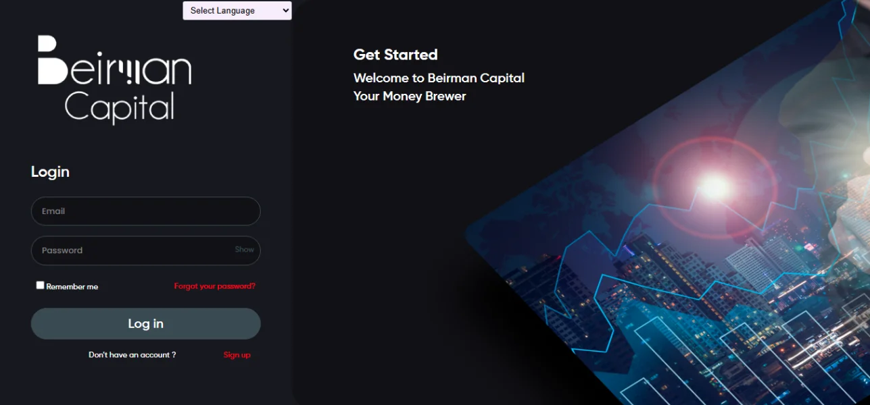Open the Select Language dropdown
This screenshot has width=870, height=405.
(x=237, y=11)
